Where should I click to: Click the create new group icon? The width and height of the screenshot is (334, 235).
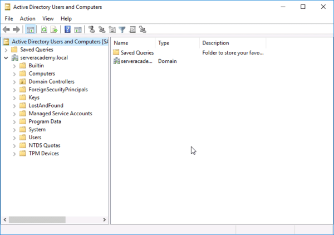pos(102,30)
